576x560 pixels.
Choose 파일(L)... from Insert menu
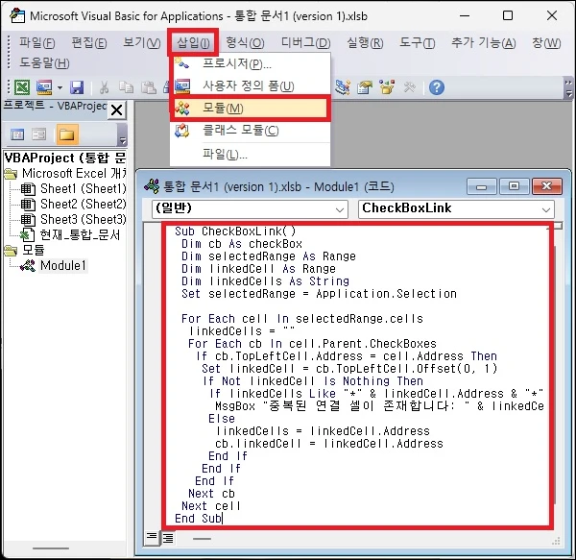pos(251,154)
